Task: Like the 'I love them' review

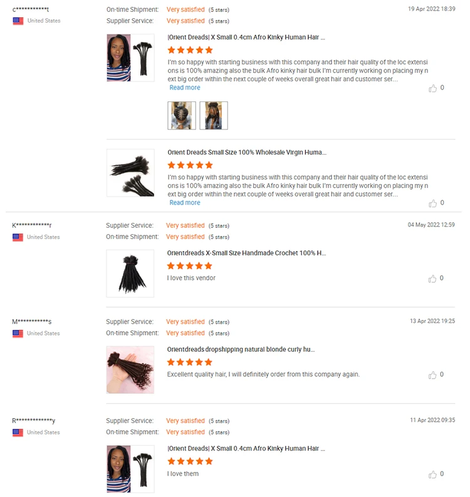Action: point(432,474)
